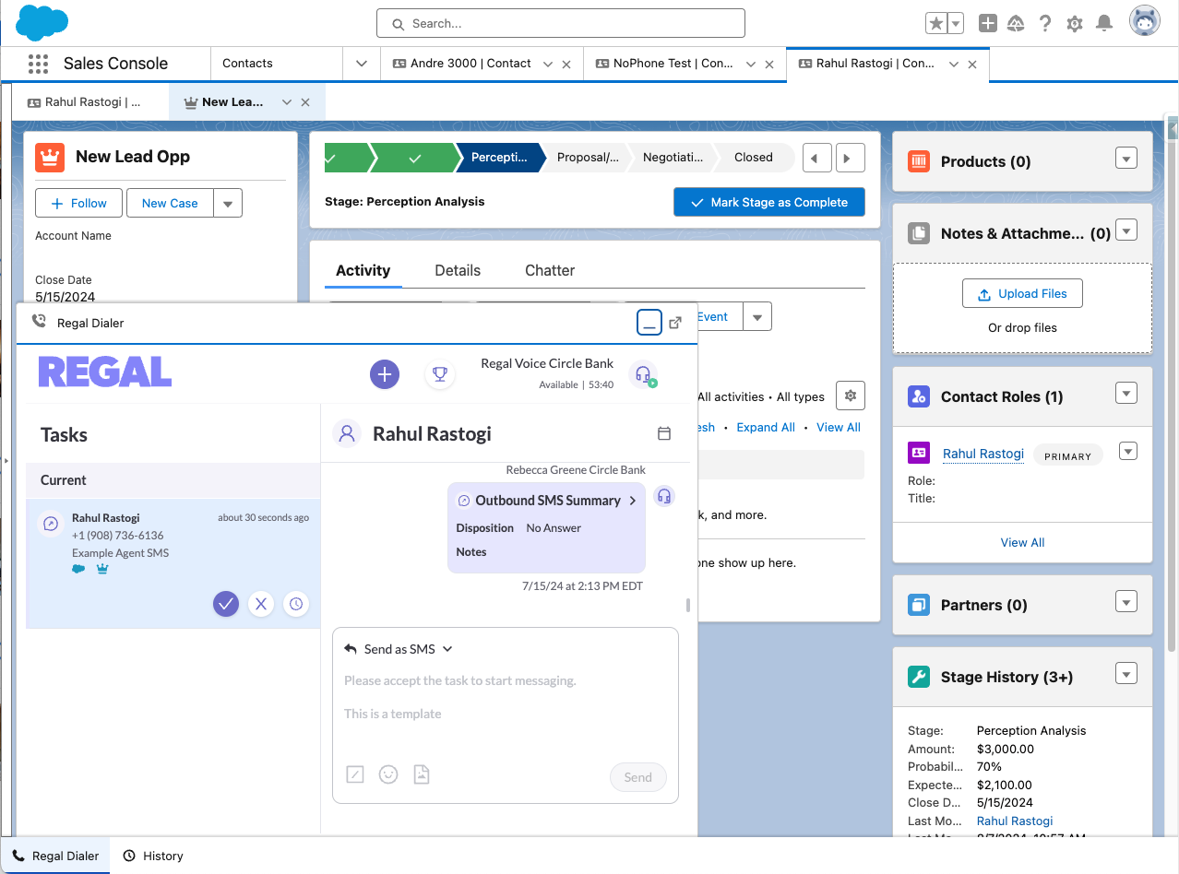Screen dimensions: 1179x874
Task: Open the Products related list dropdown
Action: [x=1125, y=159]
